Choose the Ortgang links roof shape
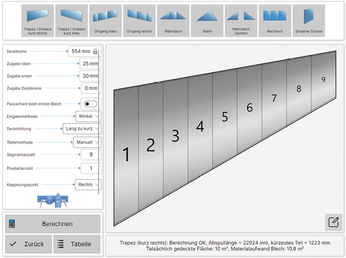Screen dimensions: 346x258 [x=105, y=21]
